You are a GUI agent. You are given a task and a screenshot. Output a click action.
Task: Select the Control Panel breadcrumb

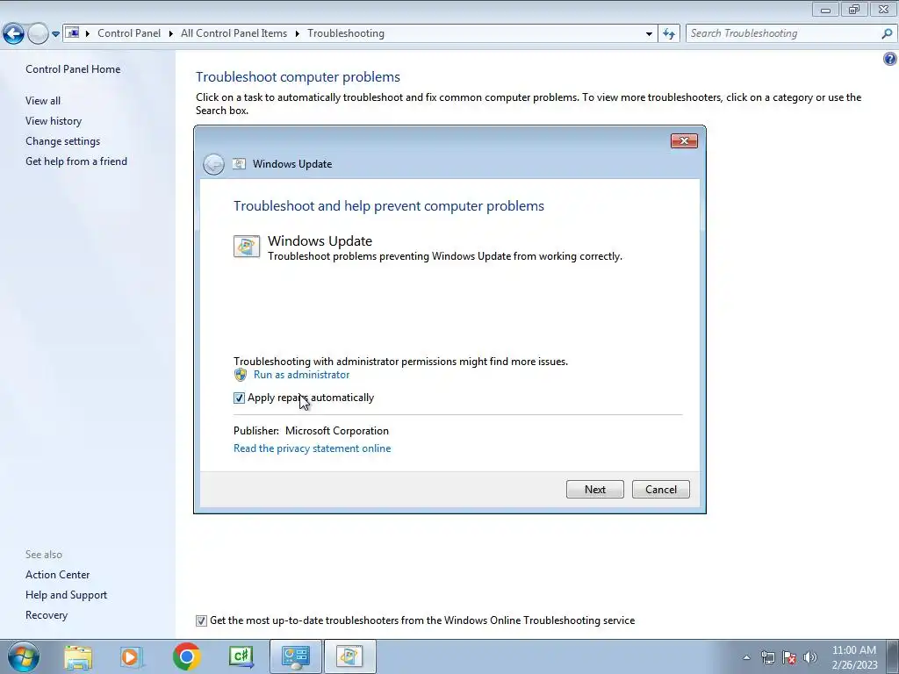129,33
